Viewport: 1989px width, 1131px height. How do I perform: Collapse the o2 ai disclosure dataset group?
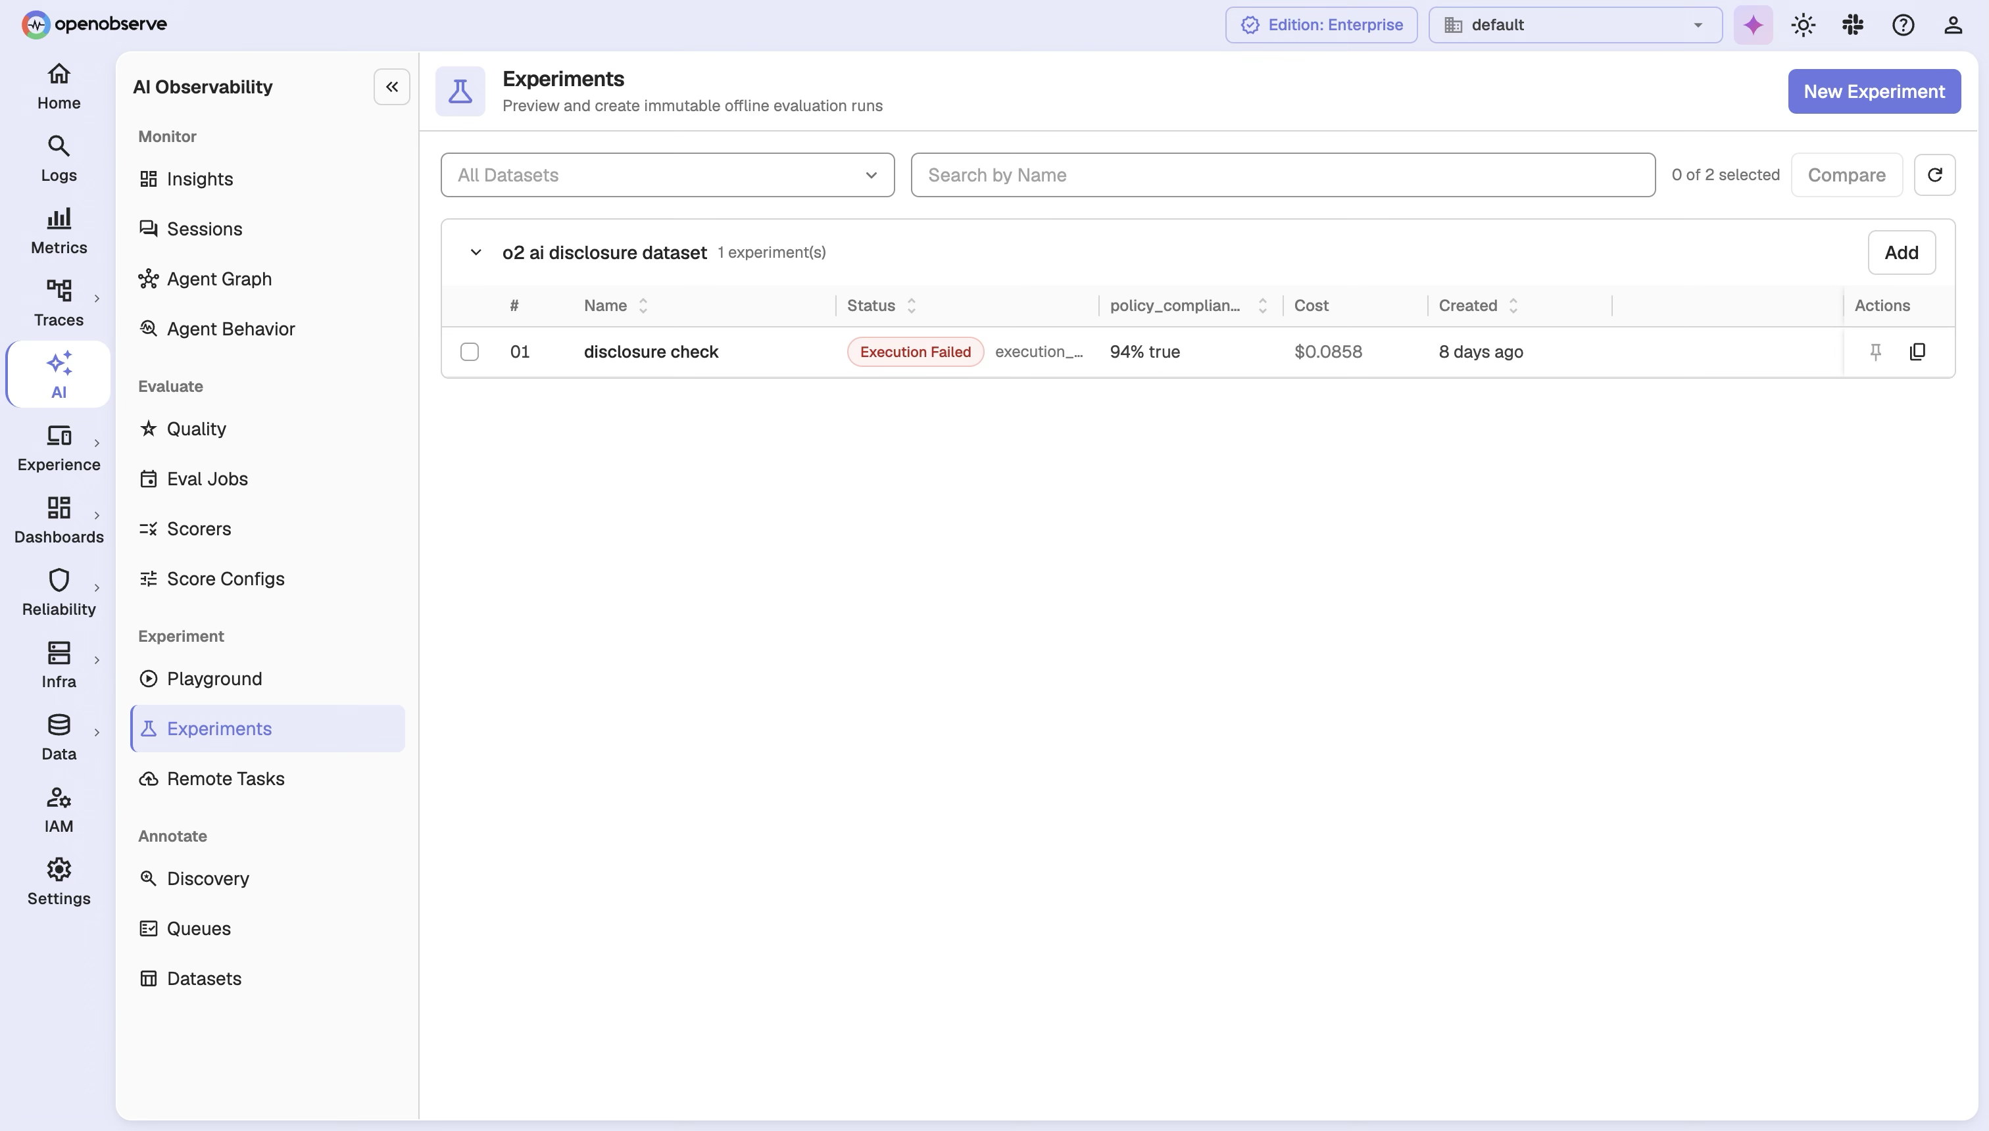[476, 253]
